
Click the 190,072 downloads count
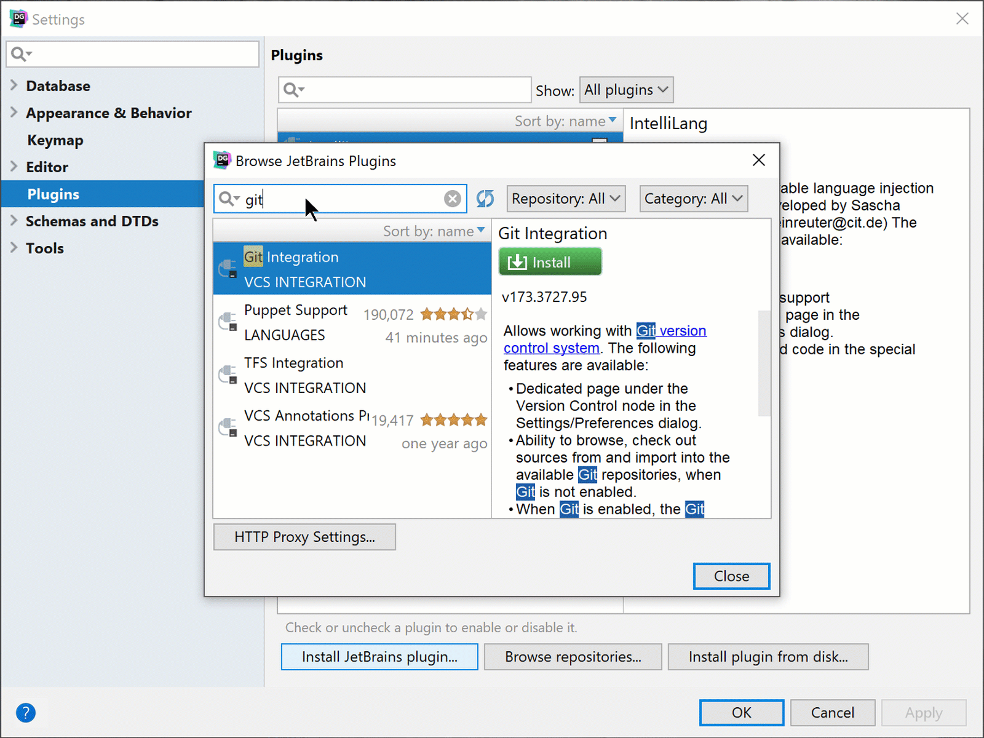[388, 315]
